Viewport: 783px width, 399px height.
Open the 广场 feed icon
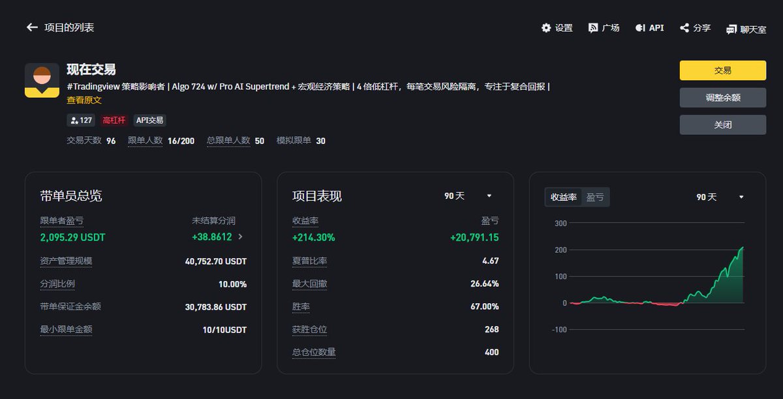[593, 28]
